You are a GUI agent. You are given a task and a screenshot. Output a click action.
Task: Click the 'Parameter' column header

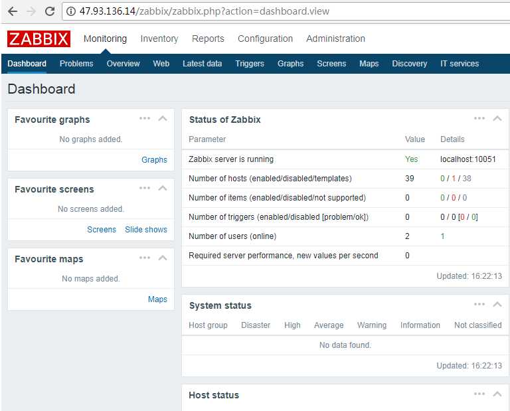pos(207,139)
